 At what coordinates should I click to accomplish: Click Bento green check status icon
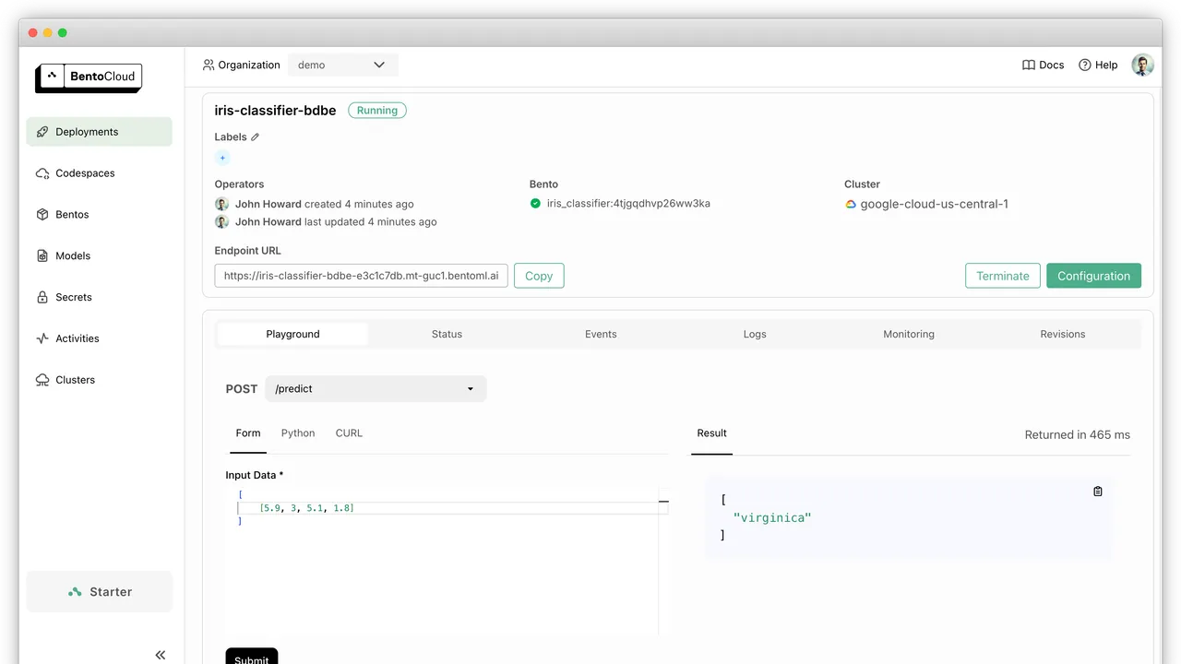coord(535,204)
